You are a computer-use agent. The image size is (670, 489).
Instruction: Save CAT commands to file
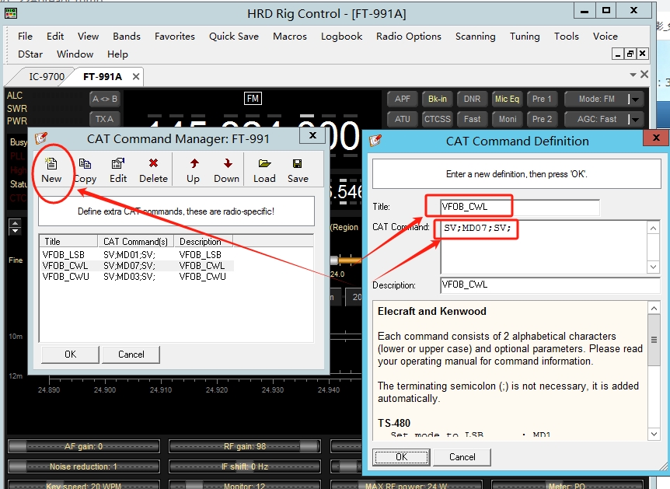[298, 170]
